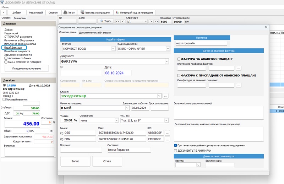This screenshot has width=284, height=184.
Task: Click Добави toolbar button
Action: [17, 12]
